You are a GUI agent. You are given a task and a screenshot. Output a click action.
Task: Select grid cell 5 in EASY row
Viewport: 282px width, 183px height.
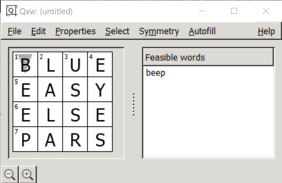(x=25, y=89)
